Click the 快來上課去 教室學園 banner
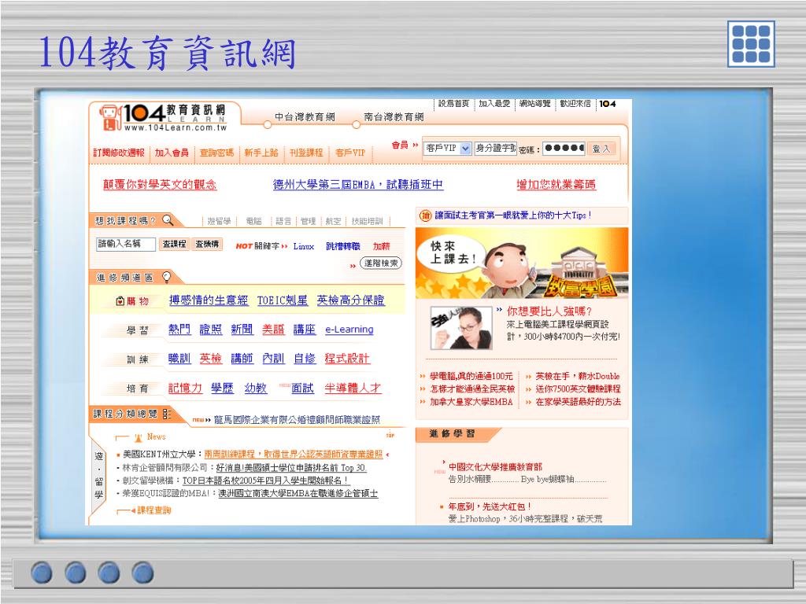Image resolution: width=806 pixels, height=604 pixels. point(522,263)
